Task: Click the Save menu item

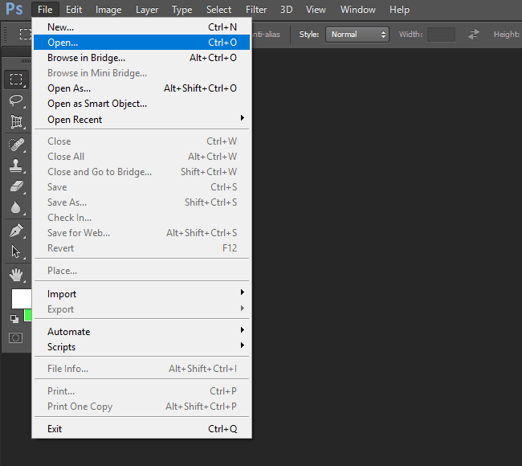Action: (141, 187)
